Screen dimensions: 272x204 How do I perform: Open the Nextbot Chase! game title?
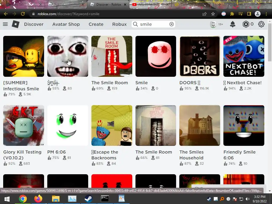tap(243, 83)
